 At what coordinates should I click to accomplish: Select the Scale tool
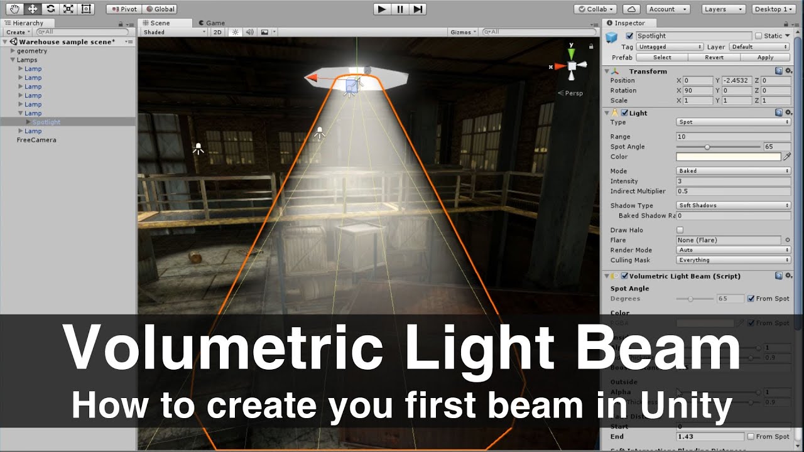click(68, 9)
